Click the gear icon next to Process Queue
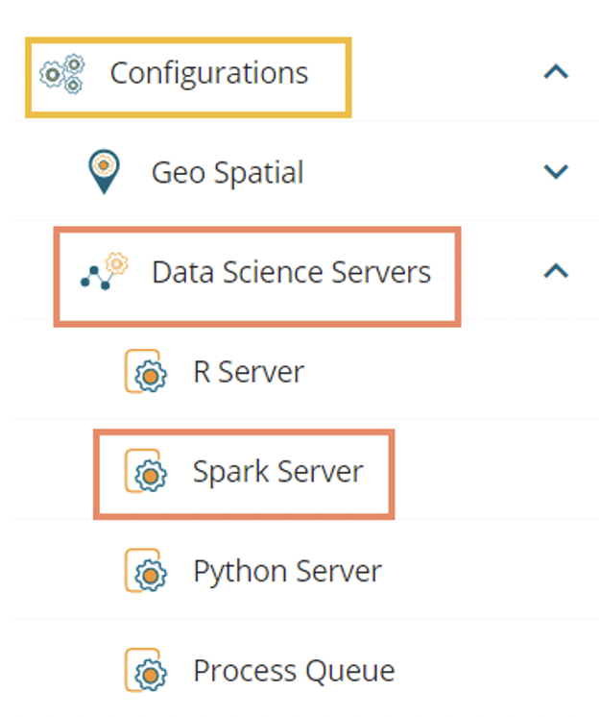 click(146, 671)
